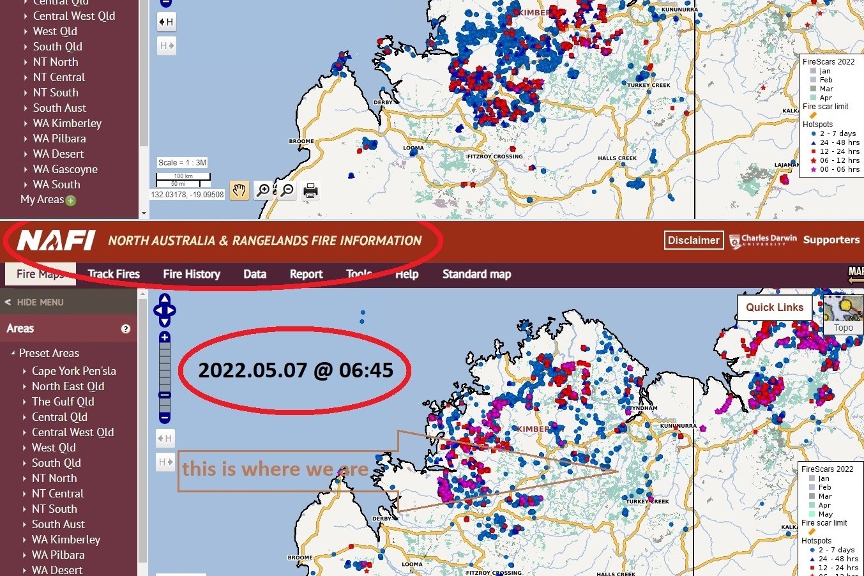Expand North East Qld arrow

pos(25,386)
